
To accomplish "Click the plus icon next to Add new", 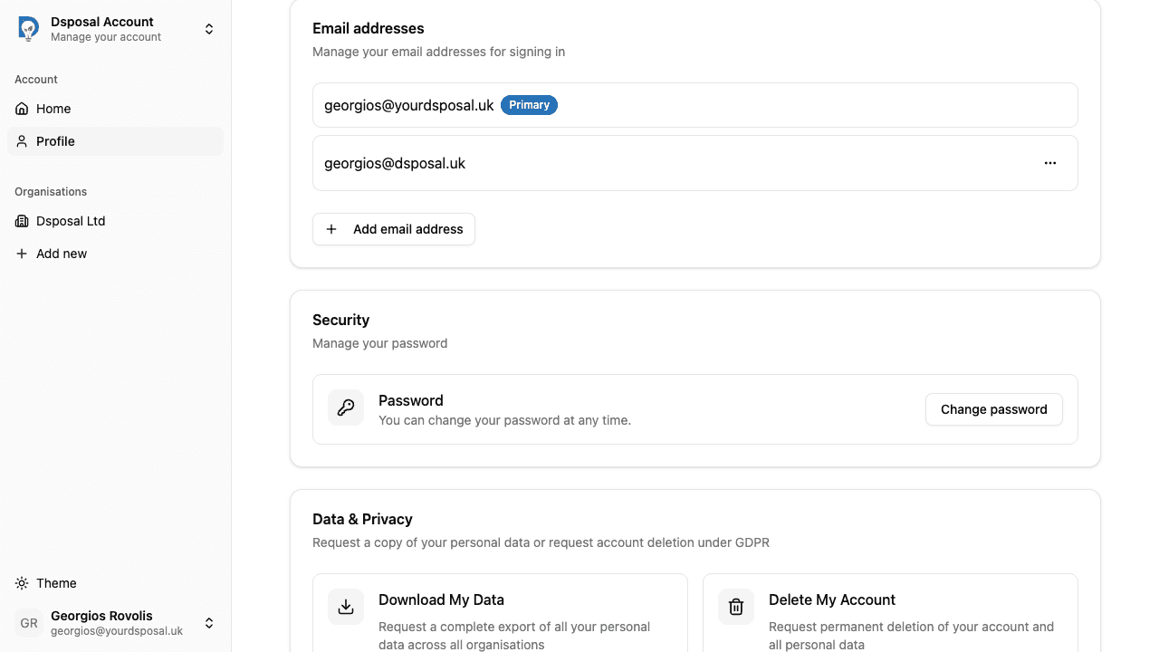I will [x=22, y=253].
